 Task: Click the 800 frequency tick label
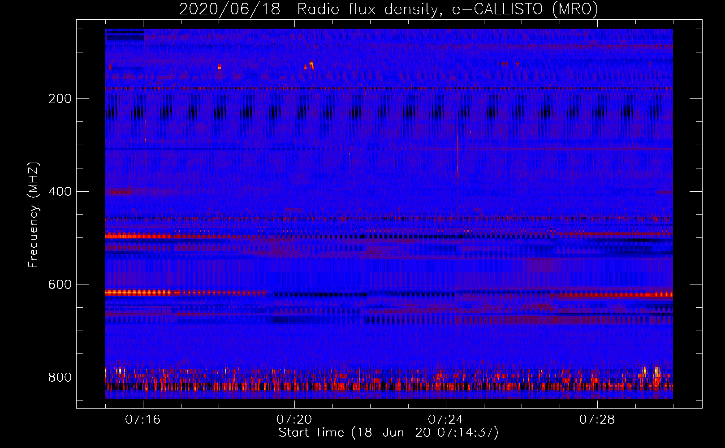coord(60,377)
